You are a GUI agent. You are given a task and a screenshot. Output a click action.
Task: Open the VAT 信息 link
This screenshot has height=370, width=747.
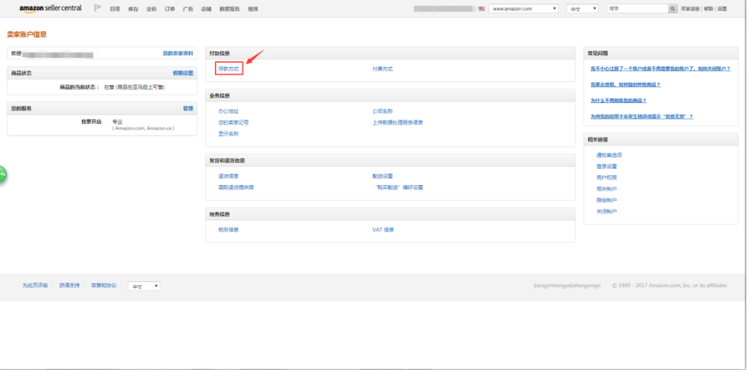point(383,230)
